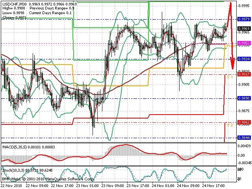Screen dimensions: 252x189
Task: Click the blue 0.9934 price level label
Action: pyautogui.click(x=244, y=59)
